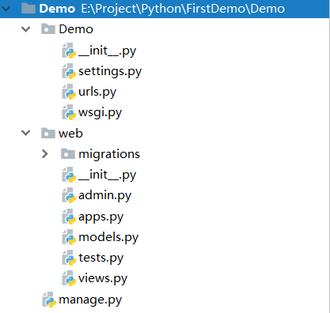Click the Python icon next to models.py
The height and width of the screenshot is (313, 330).
69,237
